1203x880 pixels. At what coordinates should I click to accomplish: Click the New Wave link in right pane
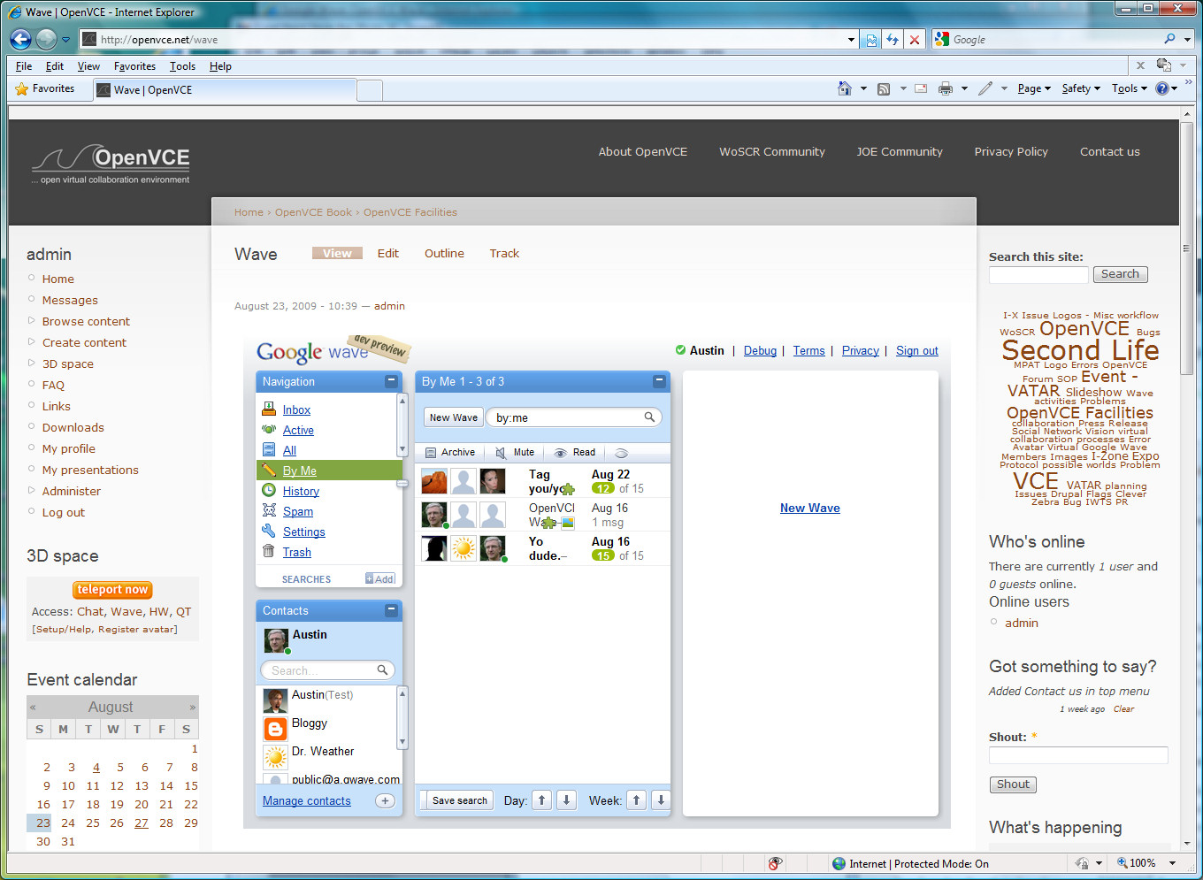coord(810,509)
